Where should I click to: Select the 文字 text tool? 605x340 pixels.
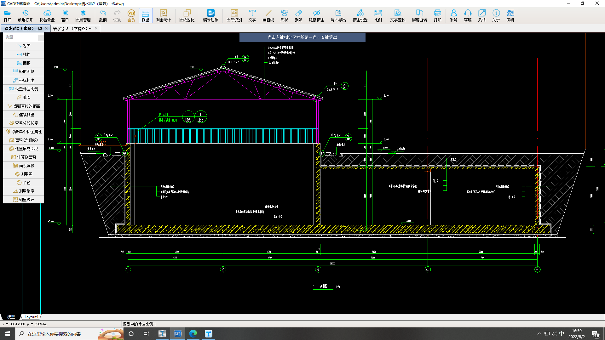pyautogui.click(x=252, y=16)
